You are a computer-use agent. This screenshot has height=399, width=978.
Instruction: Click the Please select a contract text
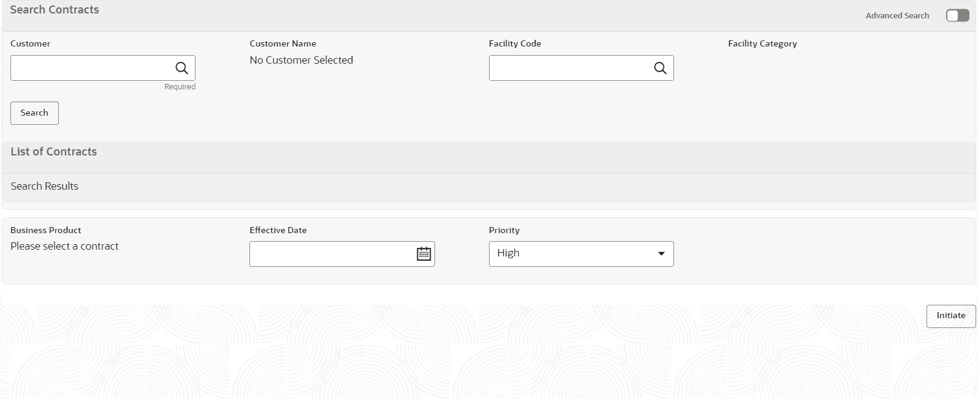point(64,246)
